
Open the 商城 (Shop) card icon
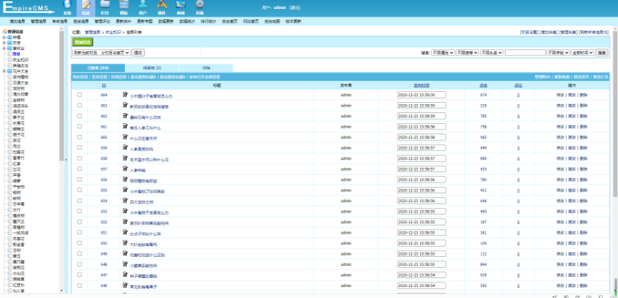(181, 4)
